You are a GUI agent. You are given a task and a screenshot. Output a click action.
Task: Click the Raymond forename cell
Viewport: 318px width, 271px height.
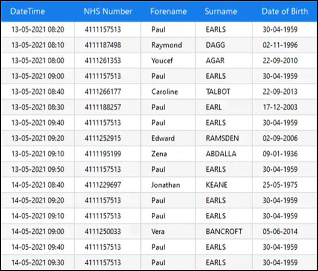[168, 45]
